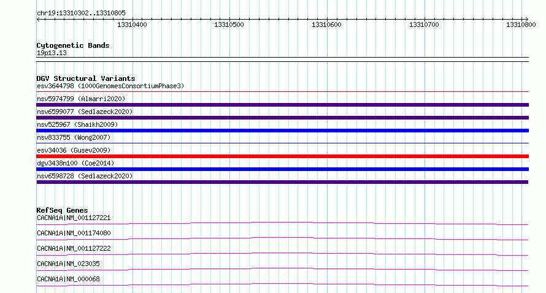Click the magenta line for NM_001174080
Screen dimensions: 546x293
pos(282,238)
